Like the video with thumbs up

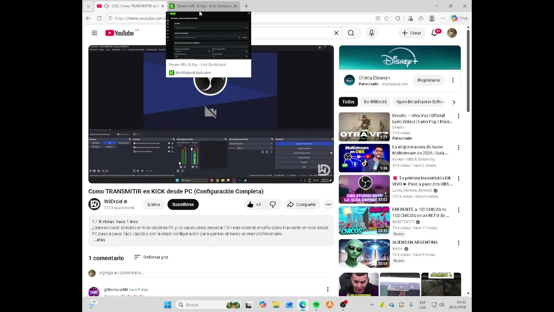254,205
